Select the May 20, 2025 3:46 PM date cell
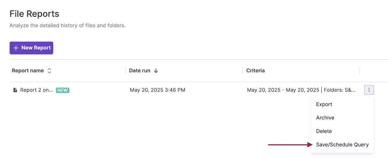Screen dimensions: 388x158 pyautogui.click(x=157, y=90)
